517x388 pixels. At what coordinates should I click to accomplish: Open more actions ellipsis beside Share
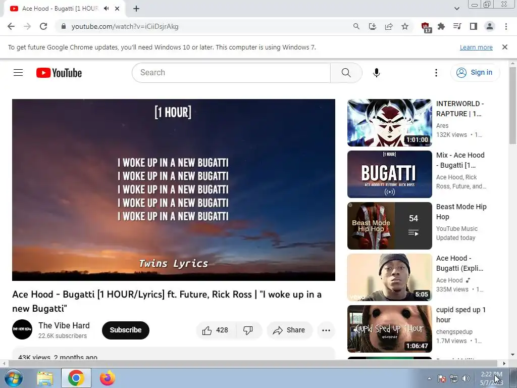pyautogui.click(x=326, y=330)
